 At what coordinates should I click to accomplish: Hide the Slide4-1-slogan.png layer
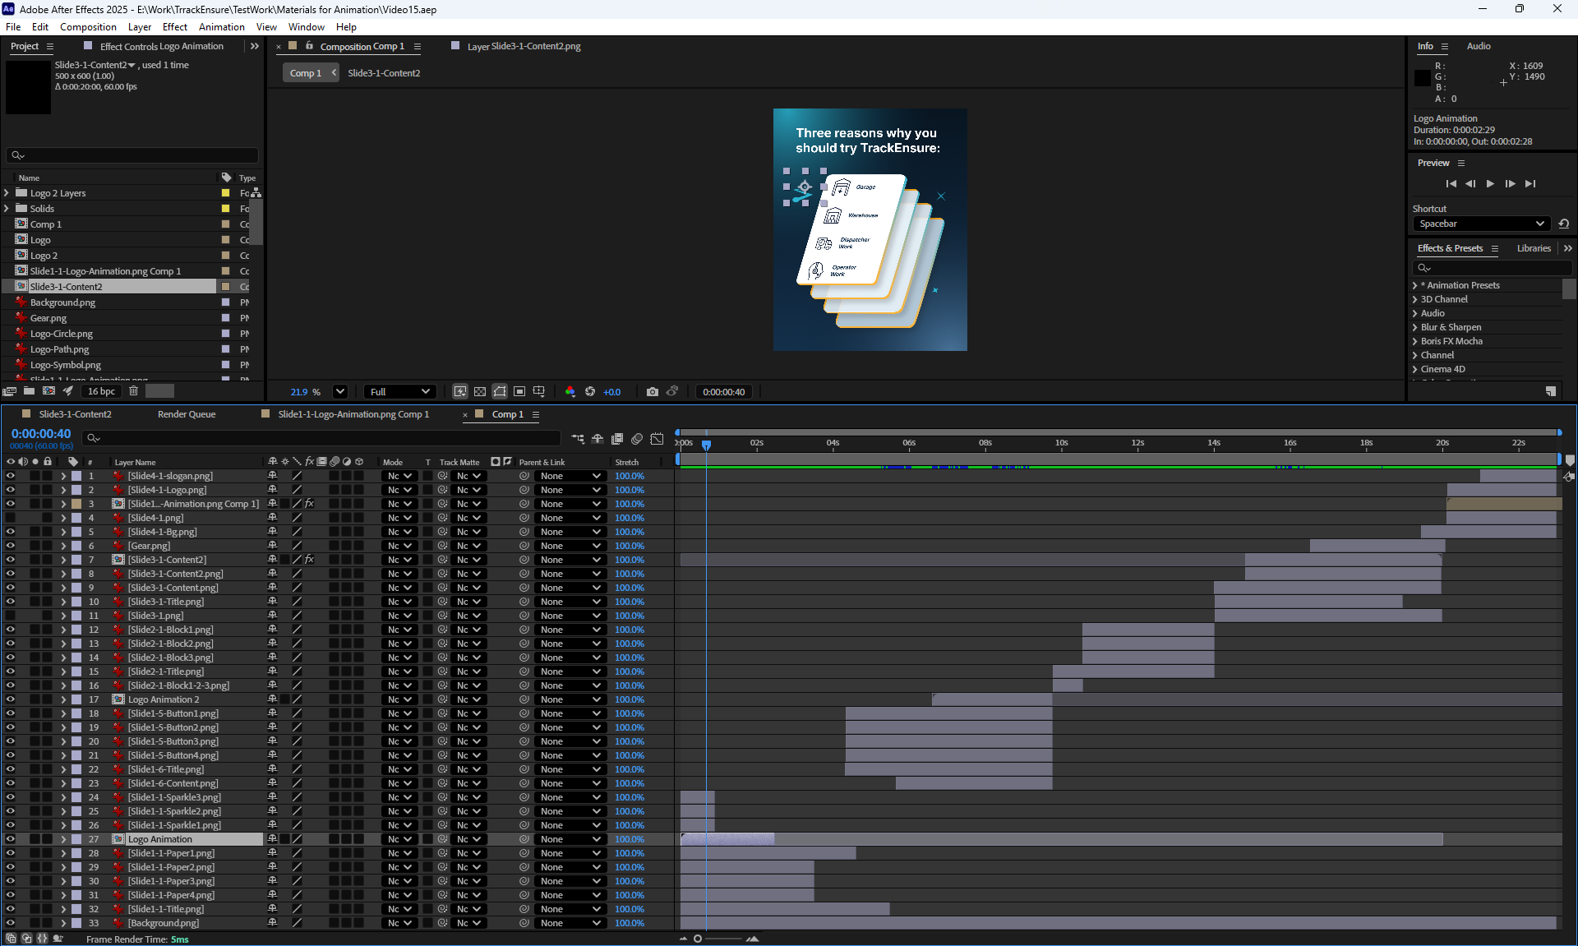point(11,476)
